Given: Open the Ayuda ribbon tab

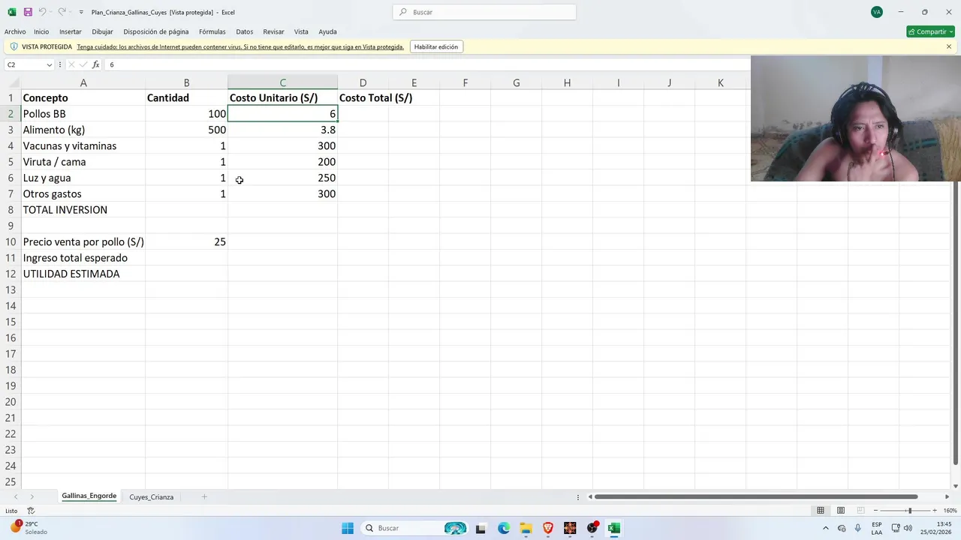Looking at the screenshot, I should (x=327, y=31).
